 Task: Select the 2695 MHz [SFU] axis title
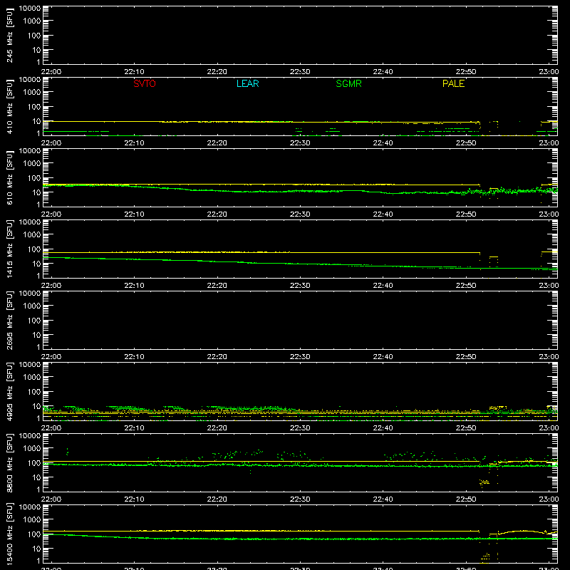(9, 321)
